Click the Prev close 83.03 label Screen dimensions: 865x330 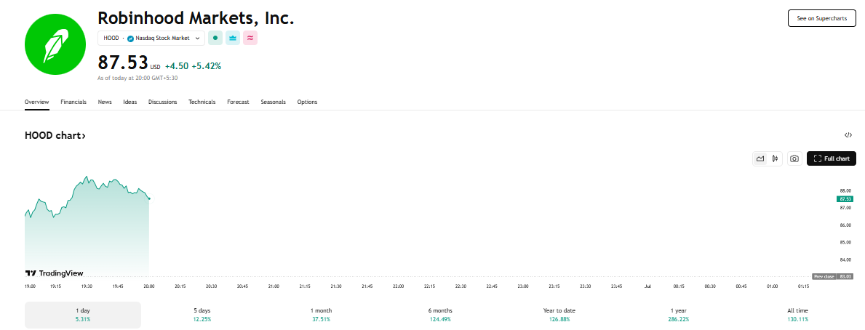832,276
